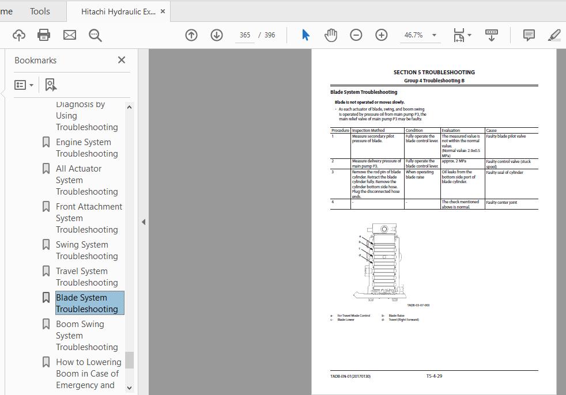Click page number T5-4-29 in footer
The image size is (566, 395).
[x=434, y=376]
